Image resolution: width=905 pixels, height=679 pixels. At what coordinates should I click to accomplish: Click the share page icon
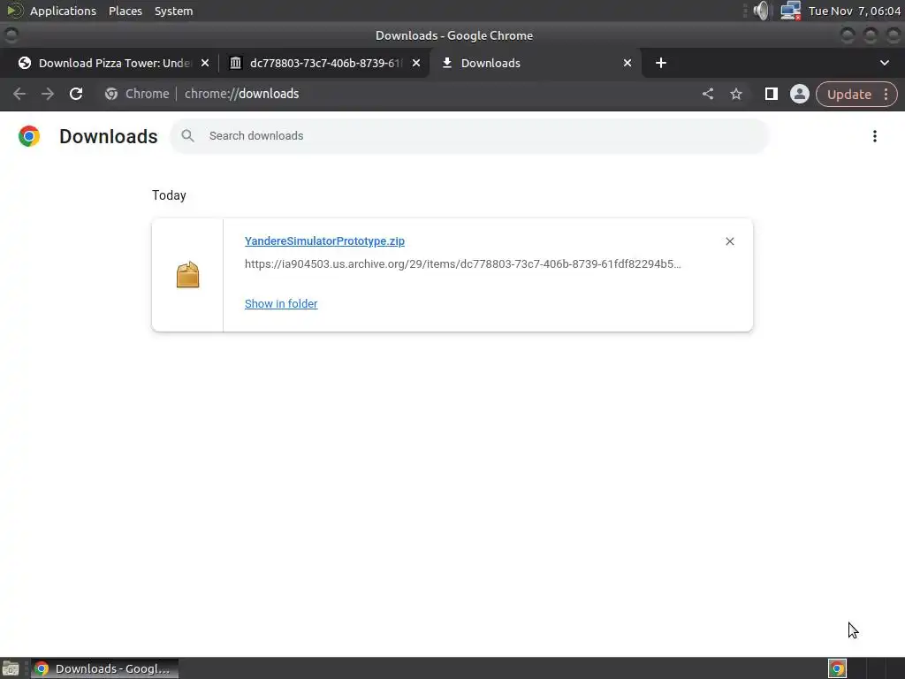pyautogui.click(x=708, y=94)
